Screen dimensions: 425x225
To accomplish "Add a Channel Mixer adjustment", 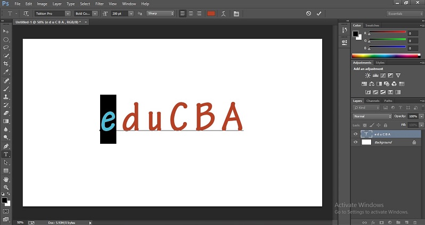I will coord(394,84).
